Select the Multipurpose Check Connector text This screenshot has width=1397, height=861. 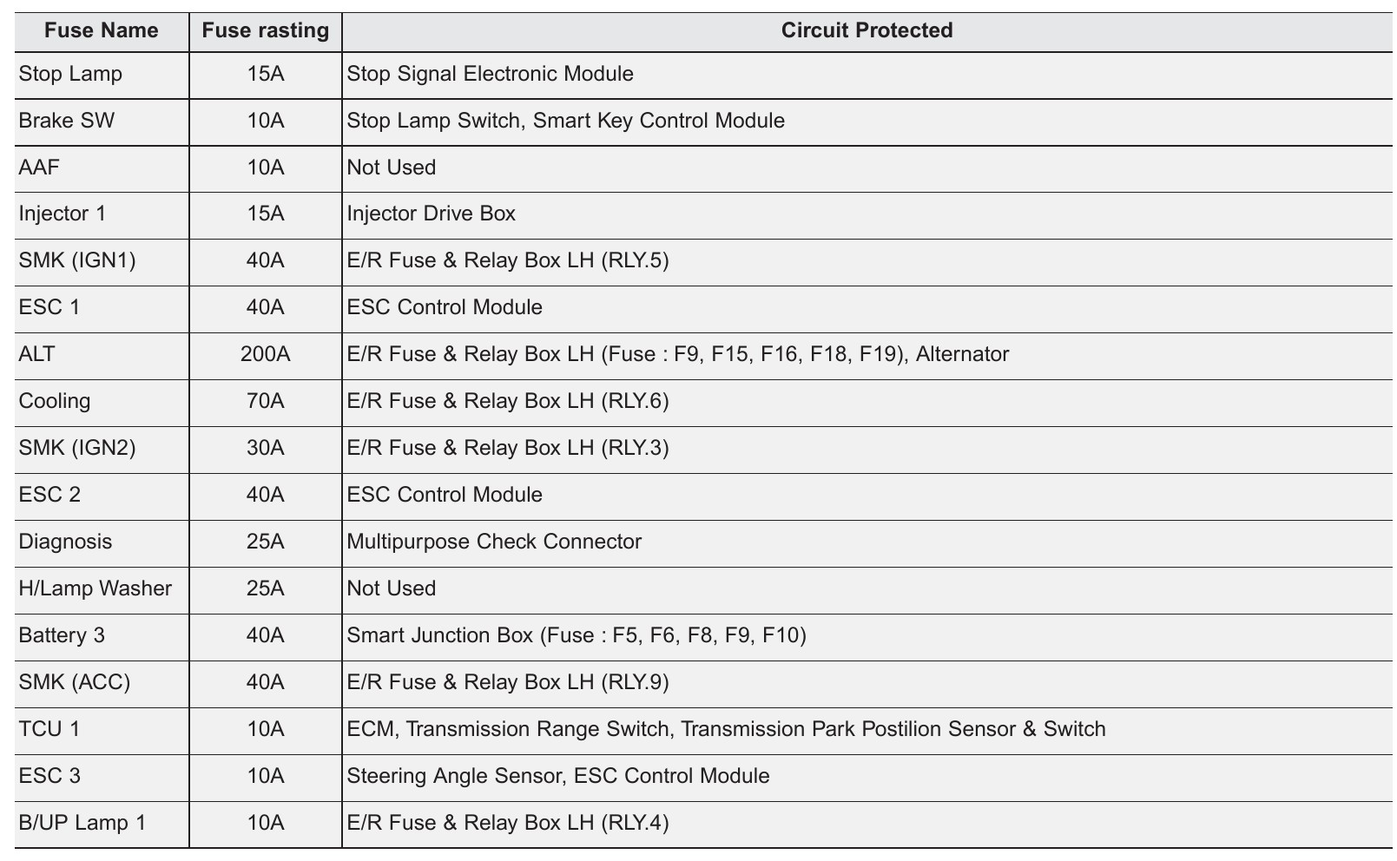pyautogui.click(x=494, y=542)
